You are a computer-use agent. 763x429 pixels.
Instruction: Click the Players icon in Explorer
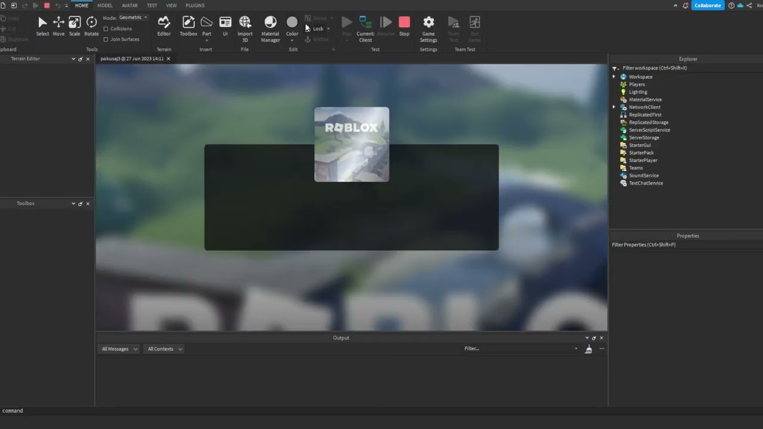(624, 85)
